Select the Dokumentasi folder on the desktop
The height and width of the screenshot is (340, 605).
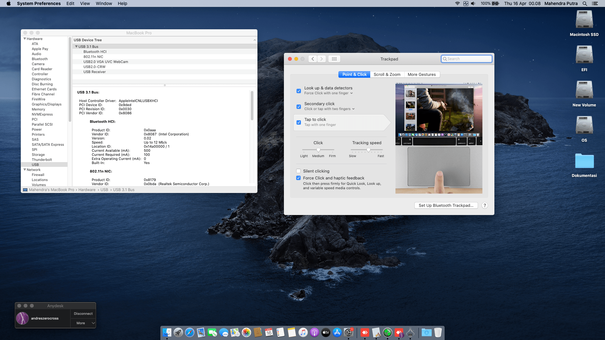(584, 161)
